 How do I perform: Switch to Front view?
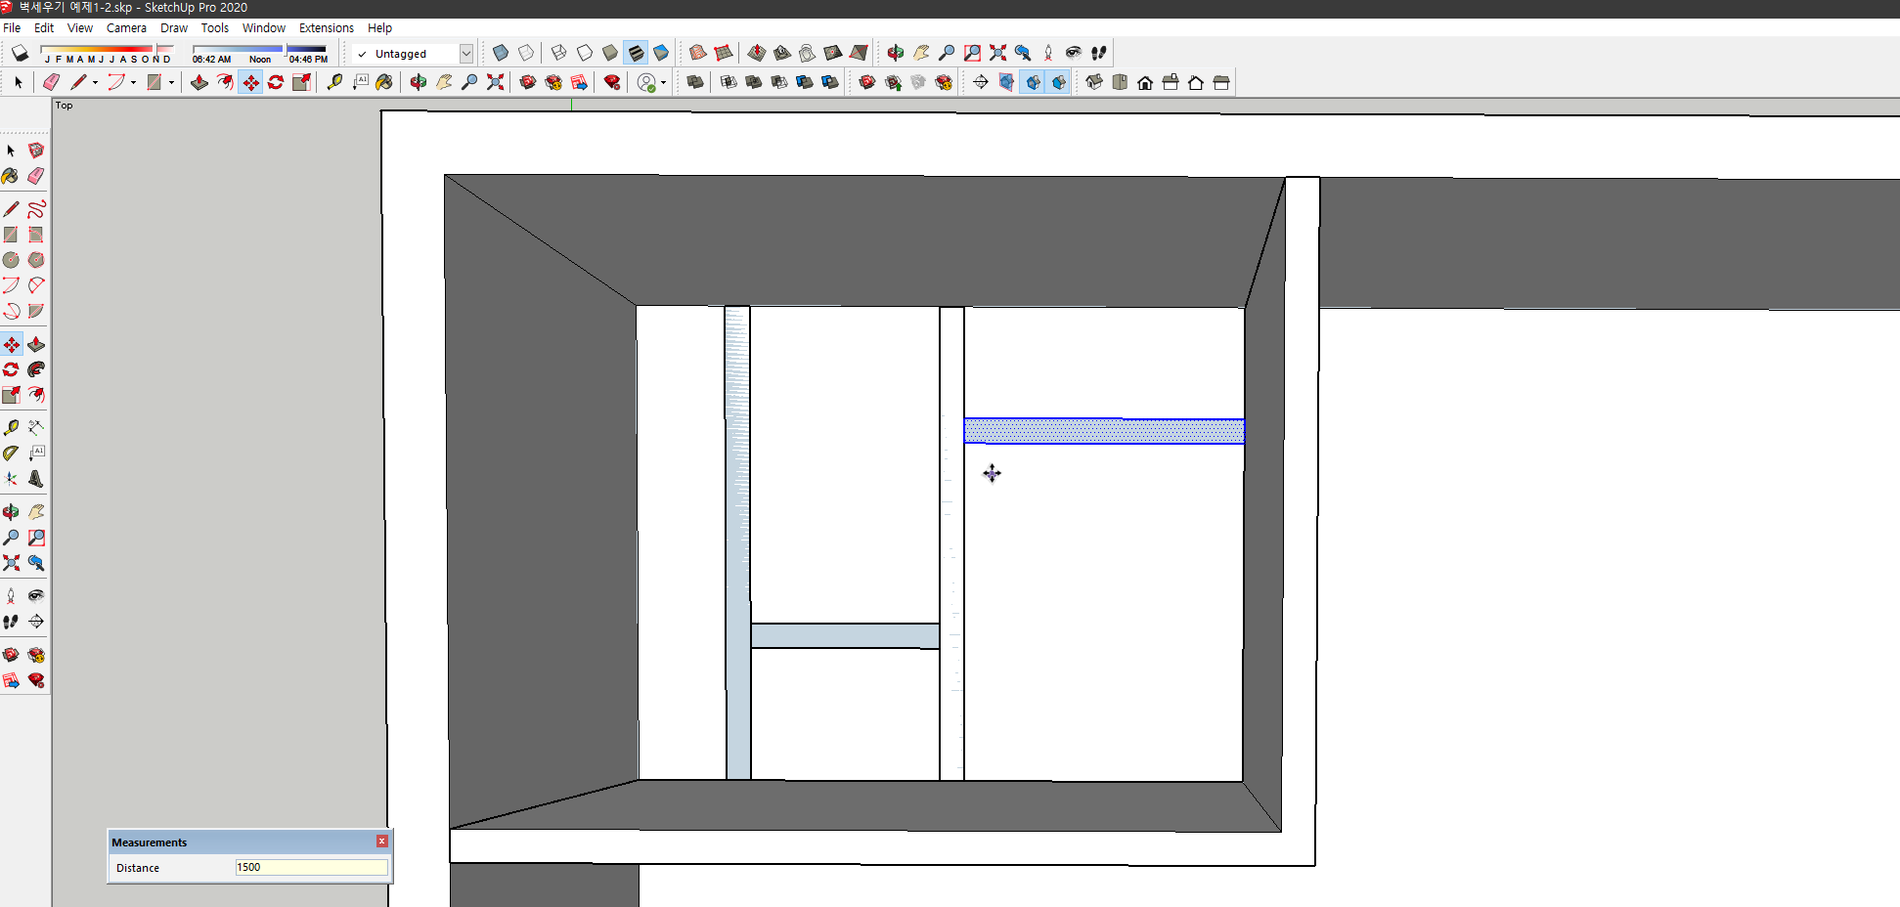1145,82
